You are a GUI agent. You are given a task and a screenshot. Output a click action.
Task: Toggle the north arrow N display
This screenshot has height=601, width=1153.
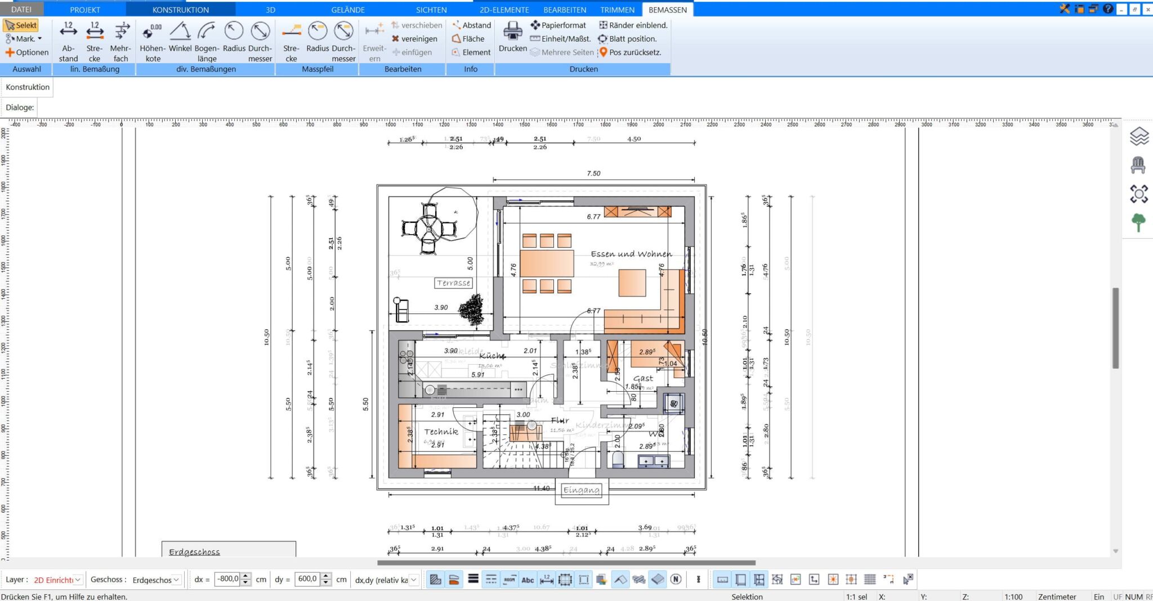(676, 580)
